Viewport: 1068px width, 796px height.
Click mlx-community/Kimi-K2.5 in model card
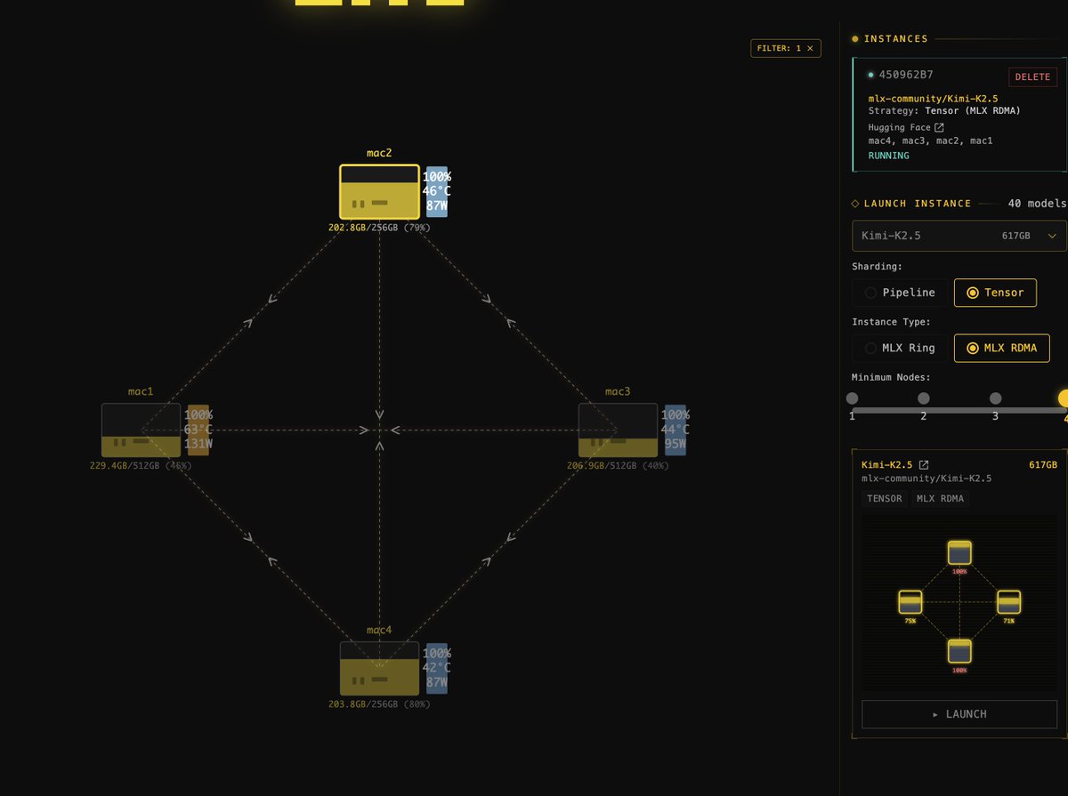[x=926, y=478]
